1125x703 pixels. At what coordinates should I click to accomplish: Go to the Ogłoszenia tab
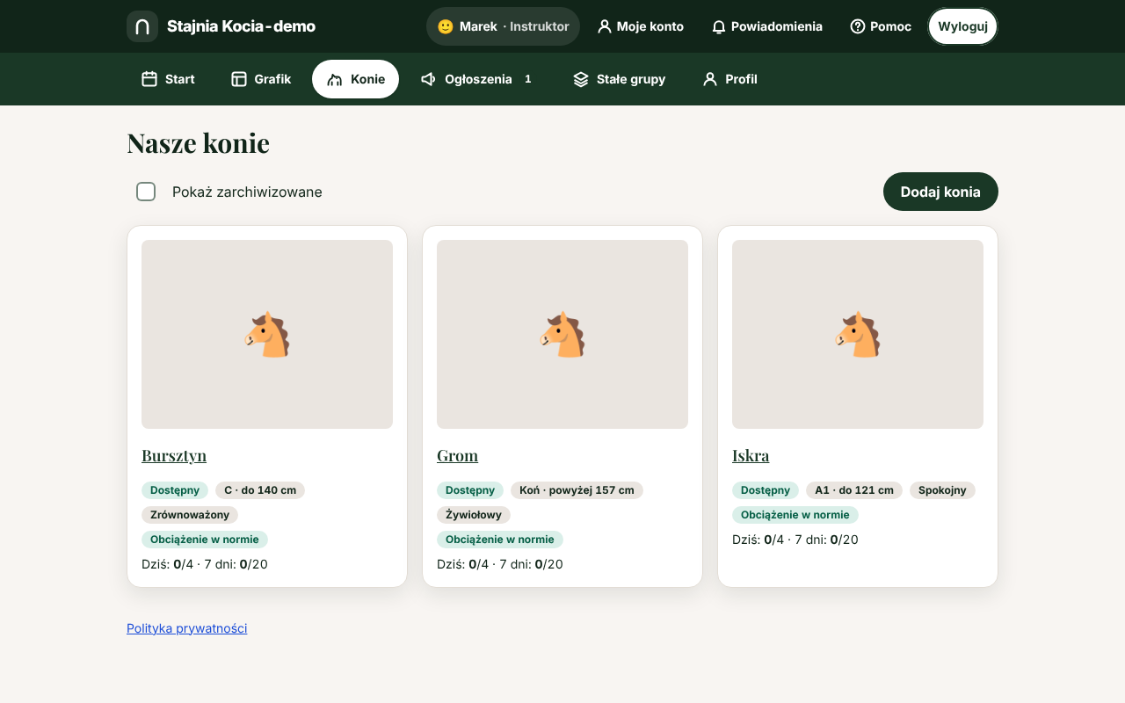click(479, 79)
